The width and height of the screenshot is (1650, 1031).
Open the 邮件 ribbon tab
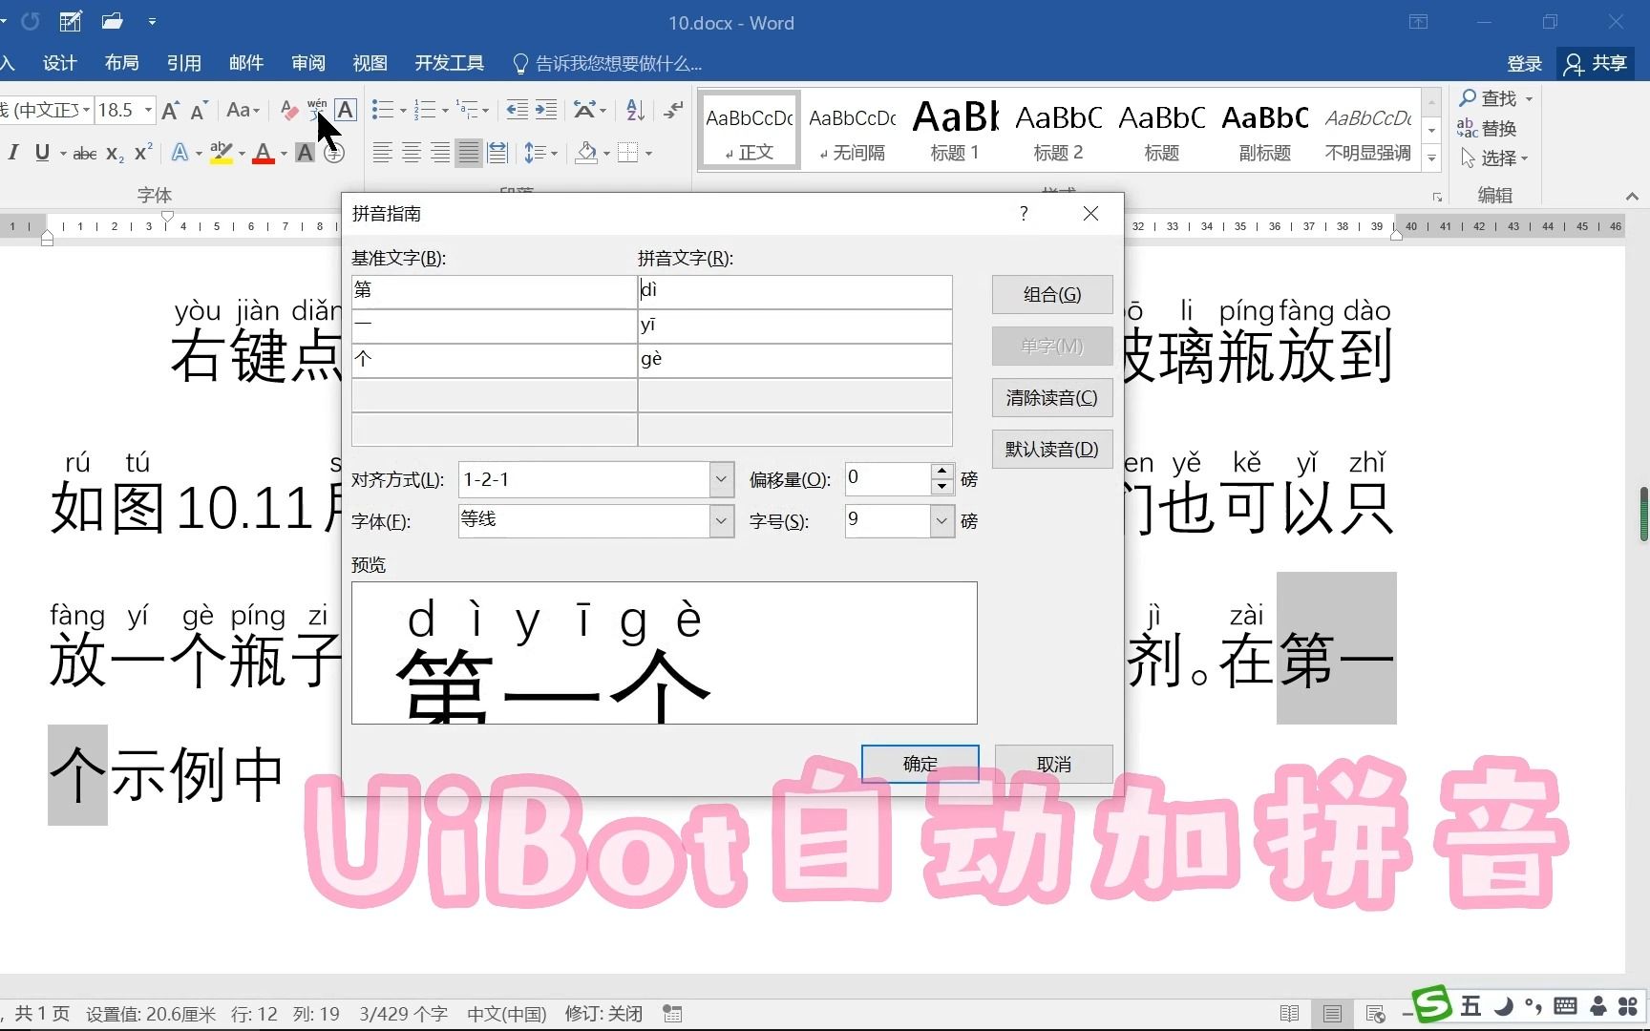tap(245, 63)
